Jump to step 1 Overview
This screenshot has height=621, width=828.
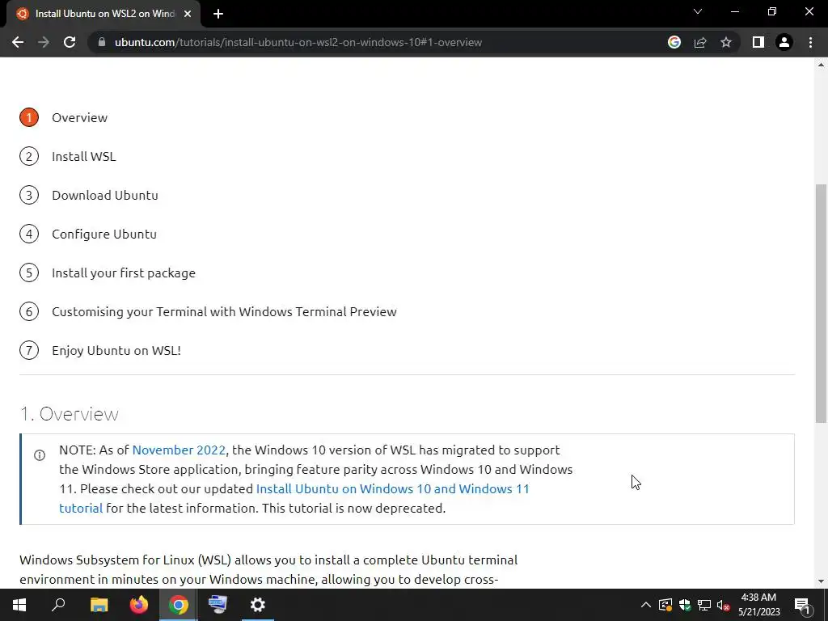pyautogui.click(x=80, y=118)
